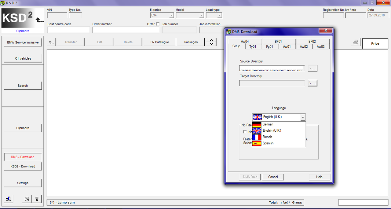Click the Target Directory path field
This screenshot has width=391, height=209.
pos(272,83)
